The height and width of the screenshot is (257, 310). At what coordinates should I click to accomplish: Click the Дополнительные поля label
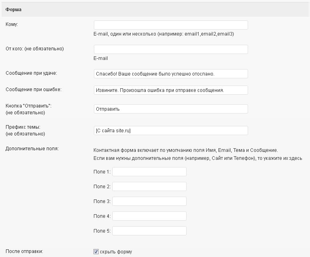32,149
